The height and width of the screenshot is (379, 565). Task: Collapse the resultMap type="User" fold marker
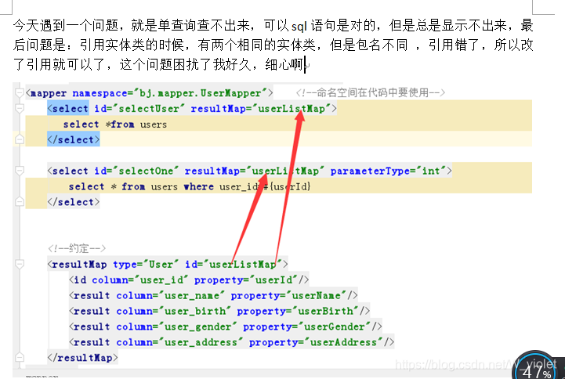click(x=20, y=264)
